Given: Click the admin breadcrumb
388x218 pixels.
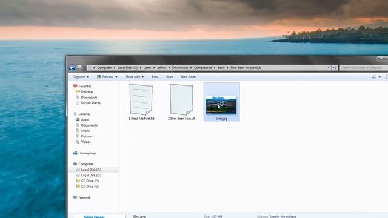Looking at the screenshot, I should pyautogui.click(x=162, y=68).
